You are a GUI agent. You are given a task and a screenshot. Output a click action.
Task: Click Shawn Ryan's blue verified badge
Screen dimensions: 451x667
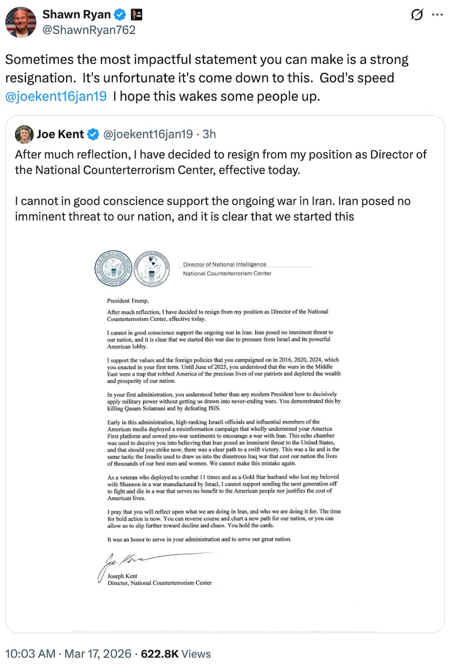tap(120, 15)
